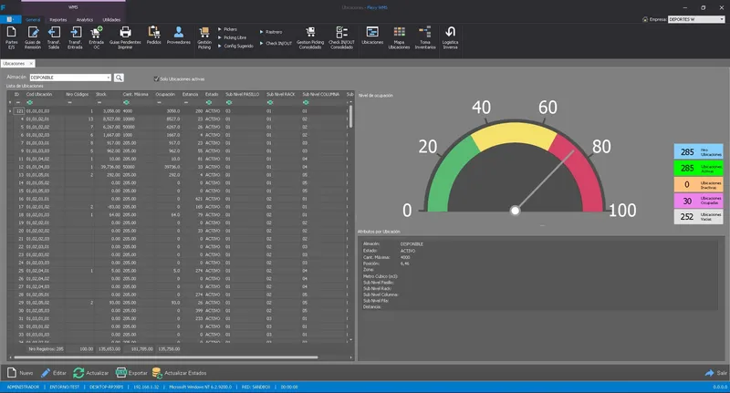730x393 pixels.
Task: Open Guías de Remisión icon
Action: pyautogui.click(x=33, y=33)
